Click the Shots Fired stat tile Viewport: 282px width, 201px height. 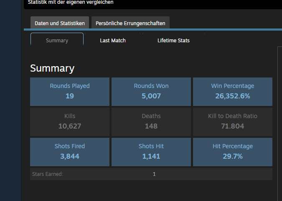click(x=70, y=152)
